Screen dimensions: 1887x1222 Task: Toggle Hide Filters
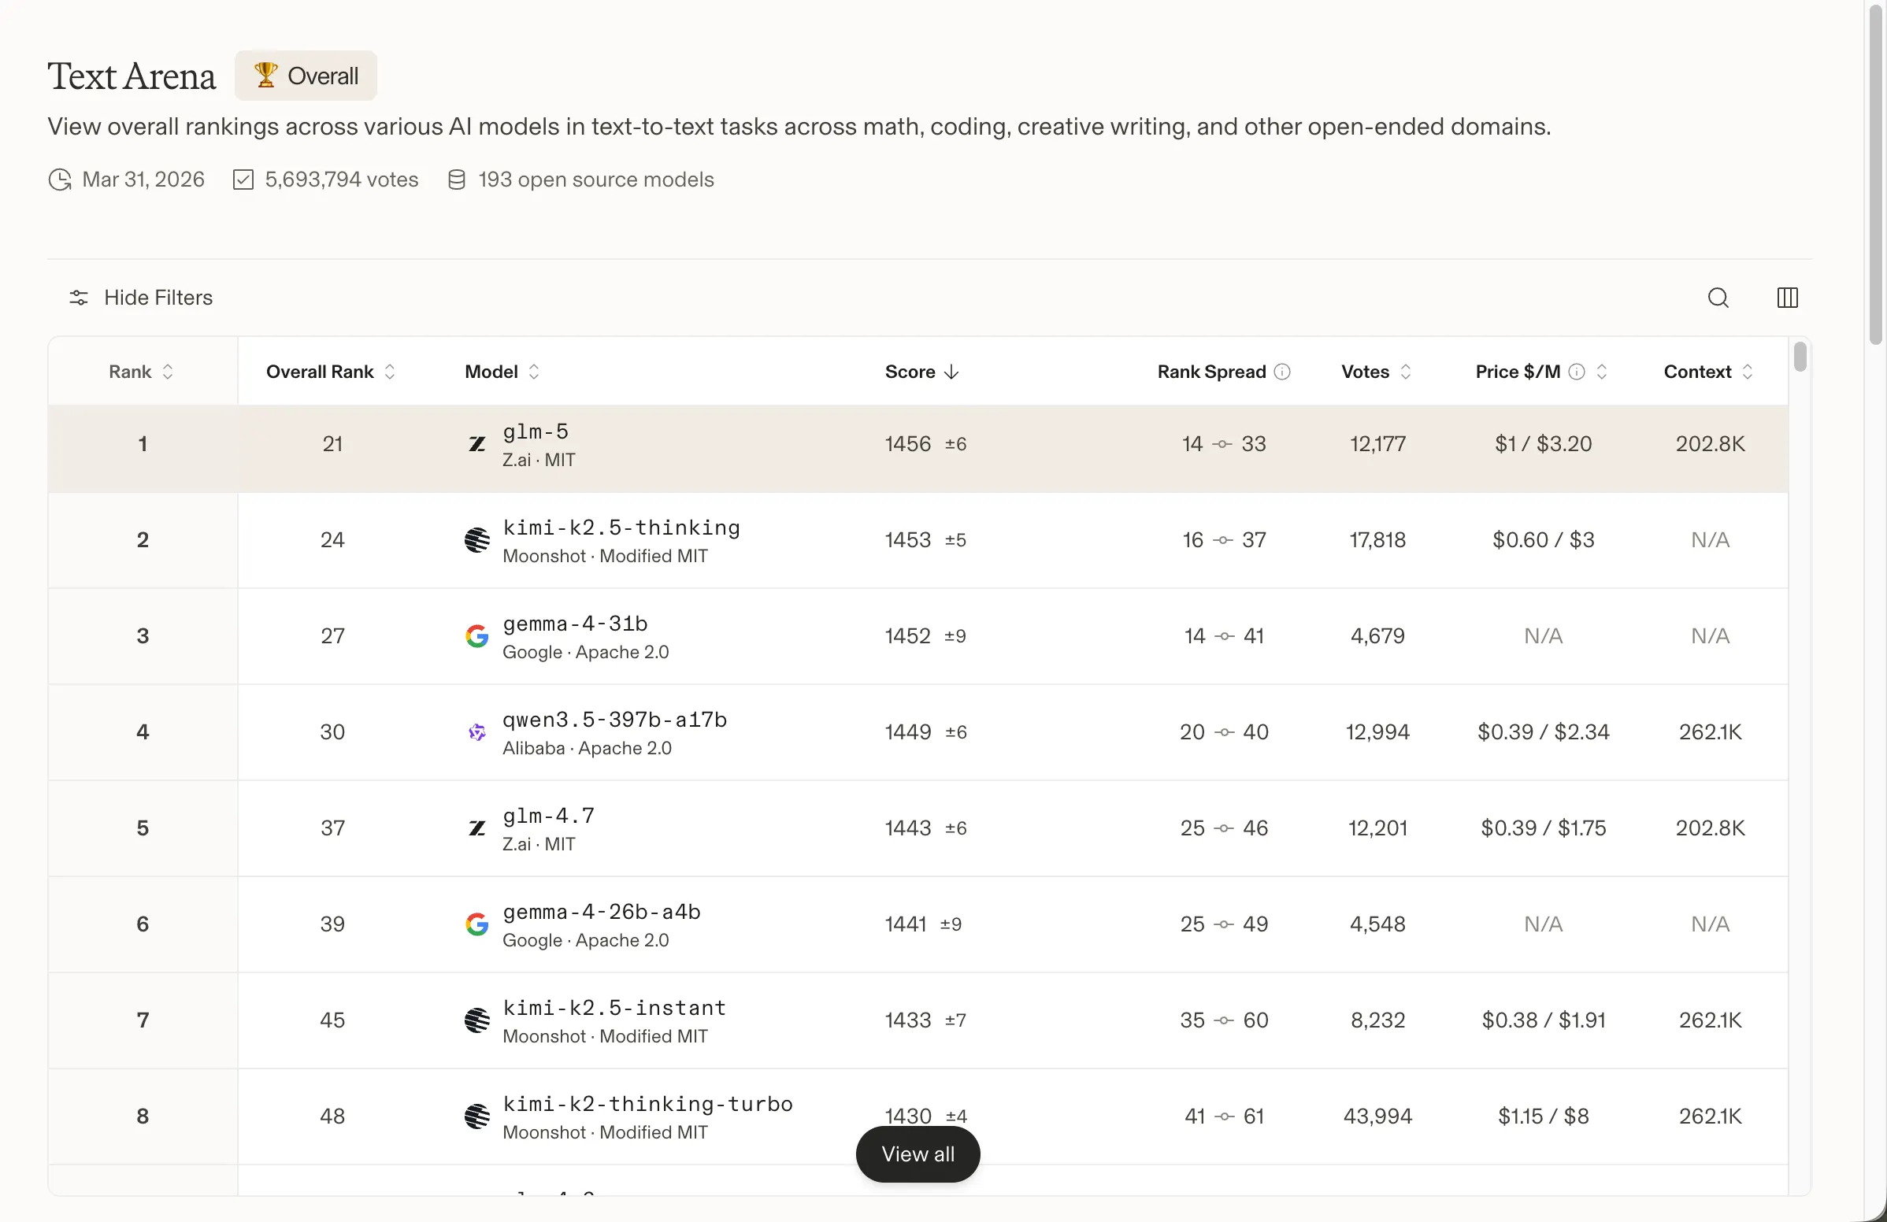[x=141, y=298]
